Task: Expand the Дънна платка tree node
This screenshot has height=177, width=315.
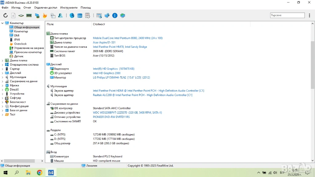Action: coord(2,61)
